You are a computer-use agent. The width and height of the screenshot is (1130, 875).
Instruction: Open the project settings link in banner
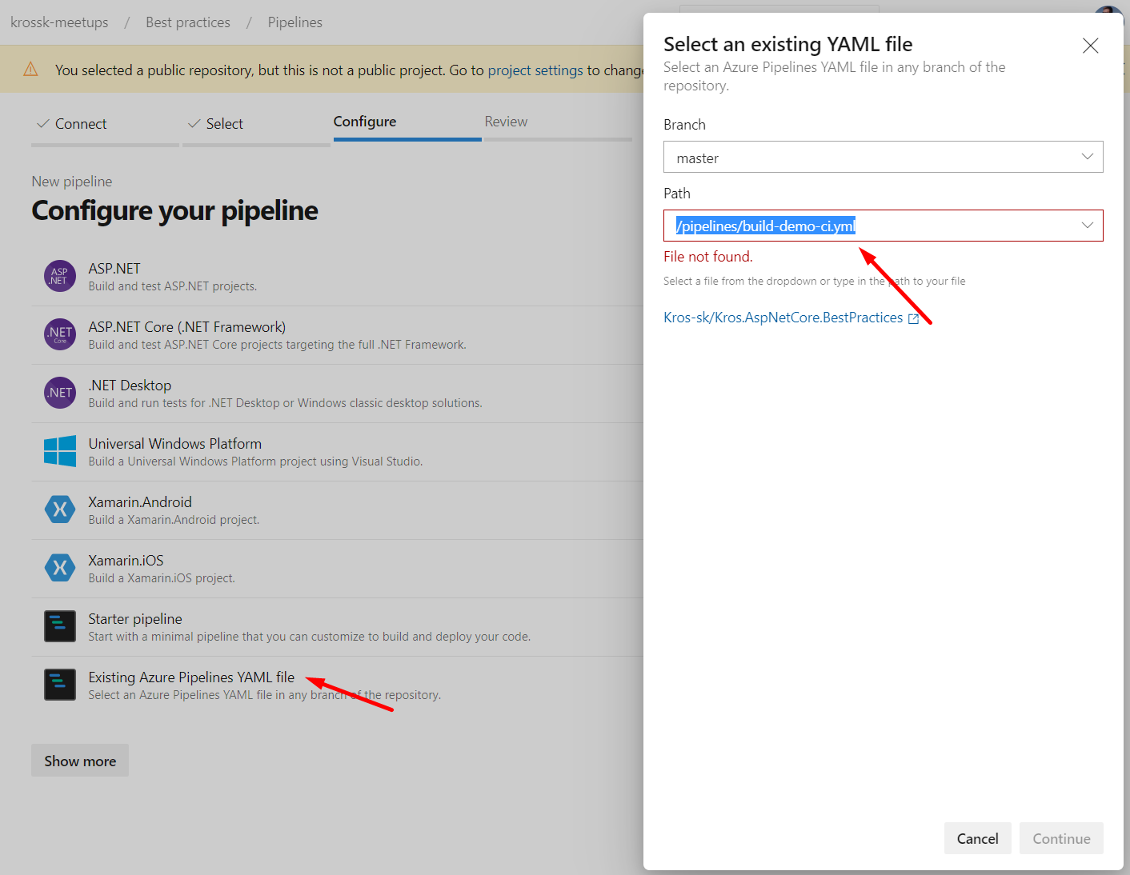point(535,70)
